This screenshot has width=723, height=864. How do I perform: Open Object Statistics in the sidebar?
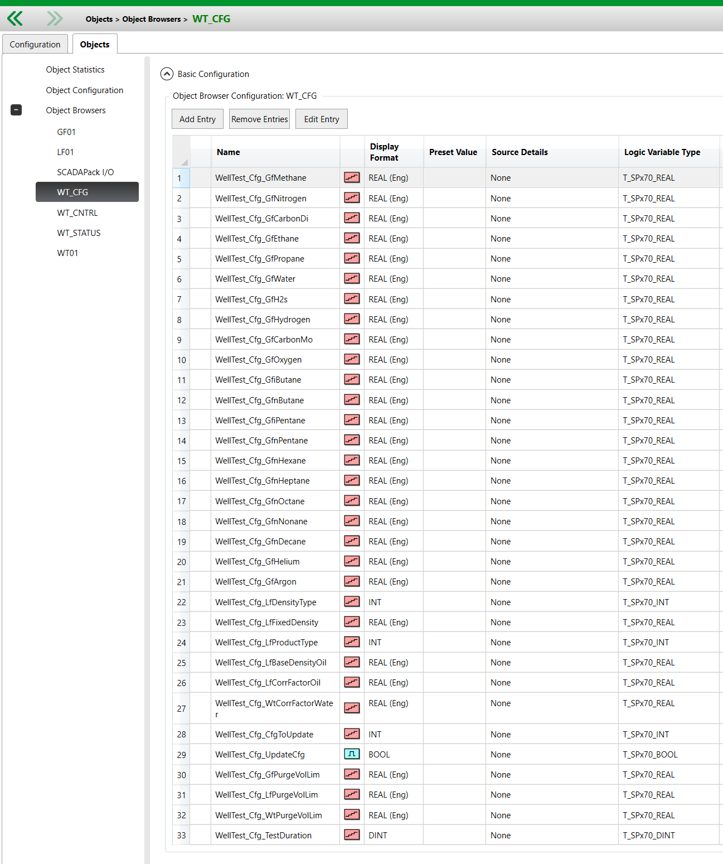75,70
